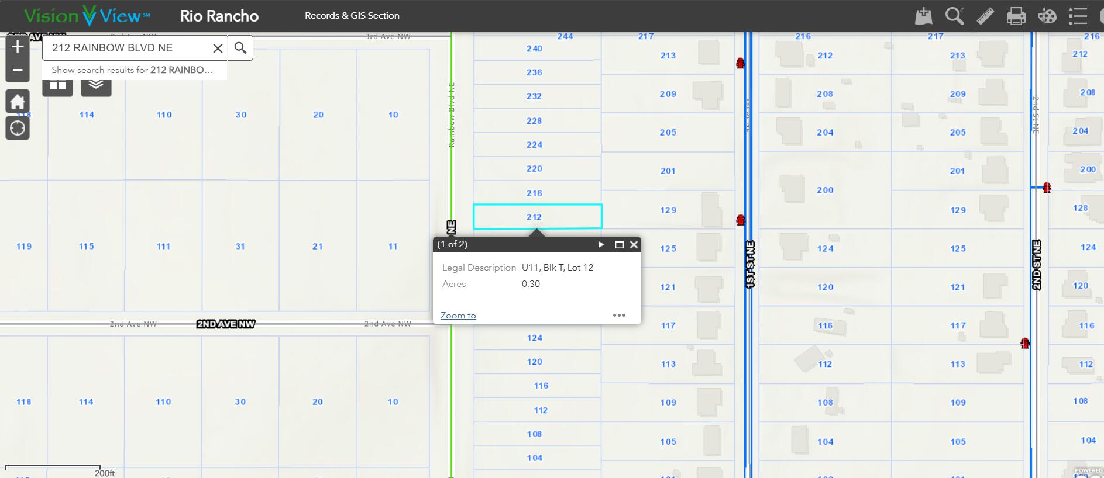Select parcel 31 west of Rainbow Blvd
This screenshot has height=478, width=1104.
[240, 246]
